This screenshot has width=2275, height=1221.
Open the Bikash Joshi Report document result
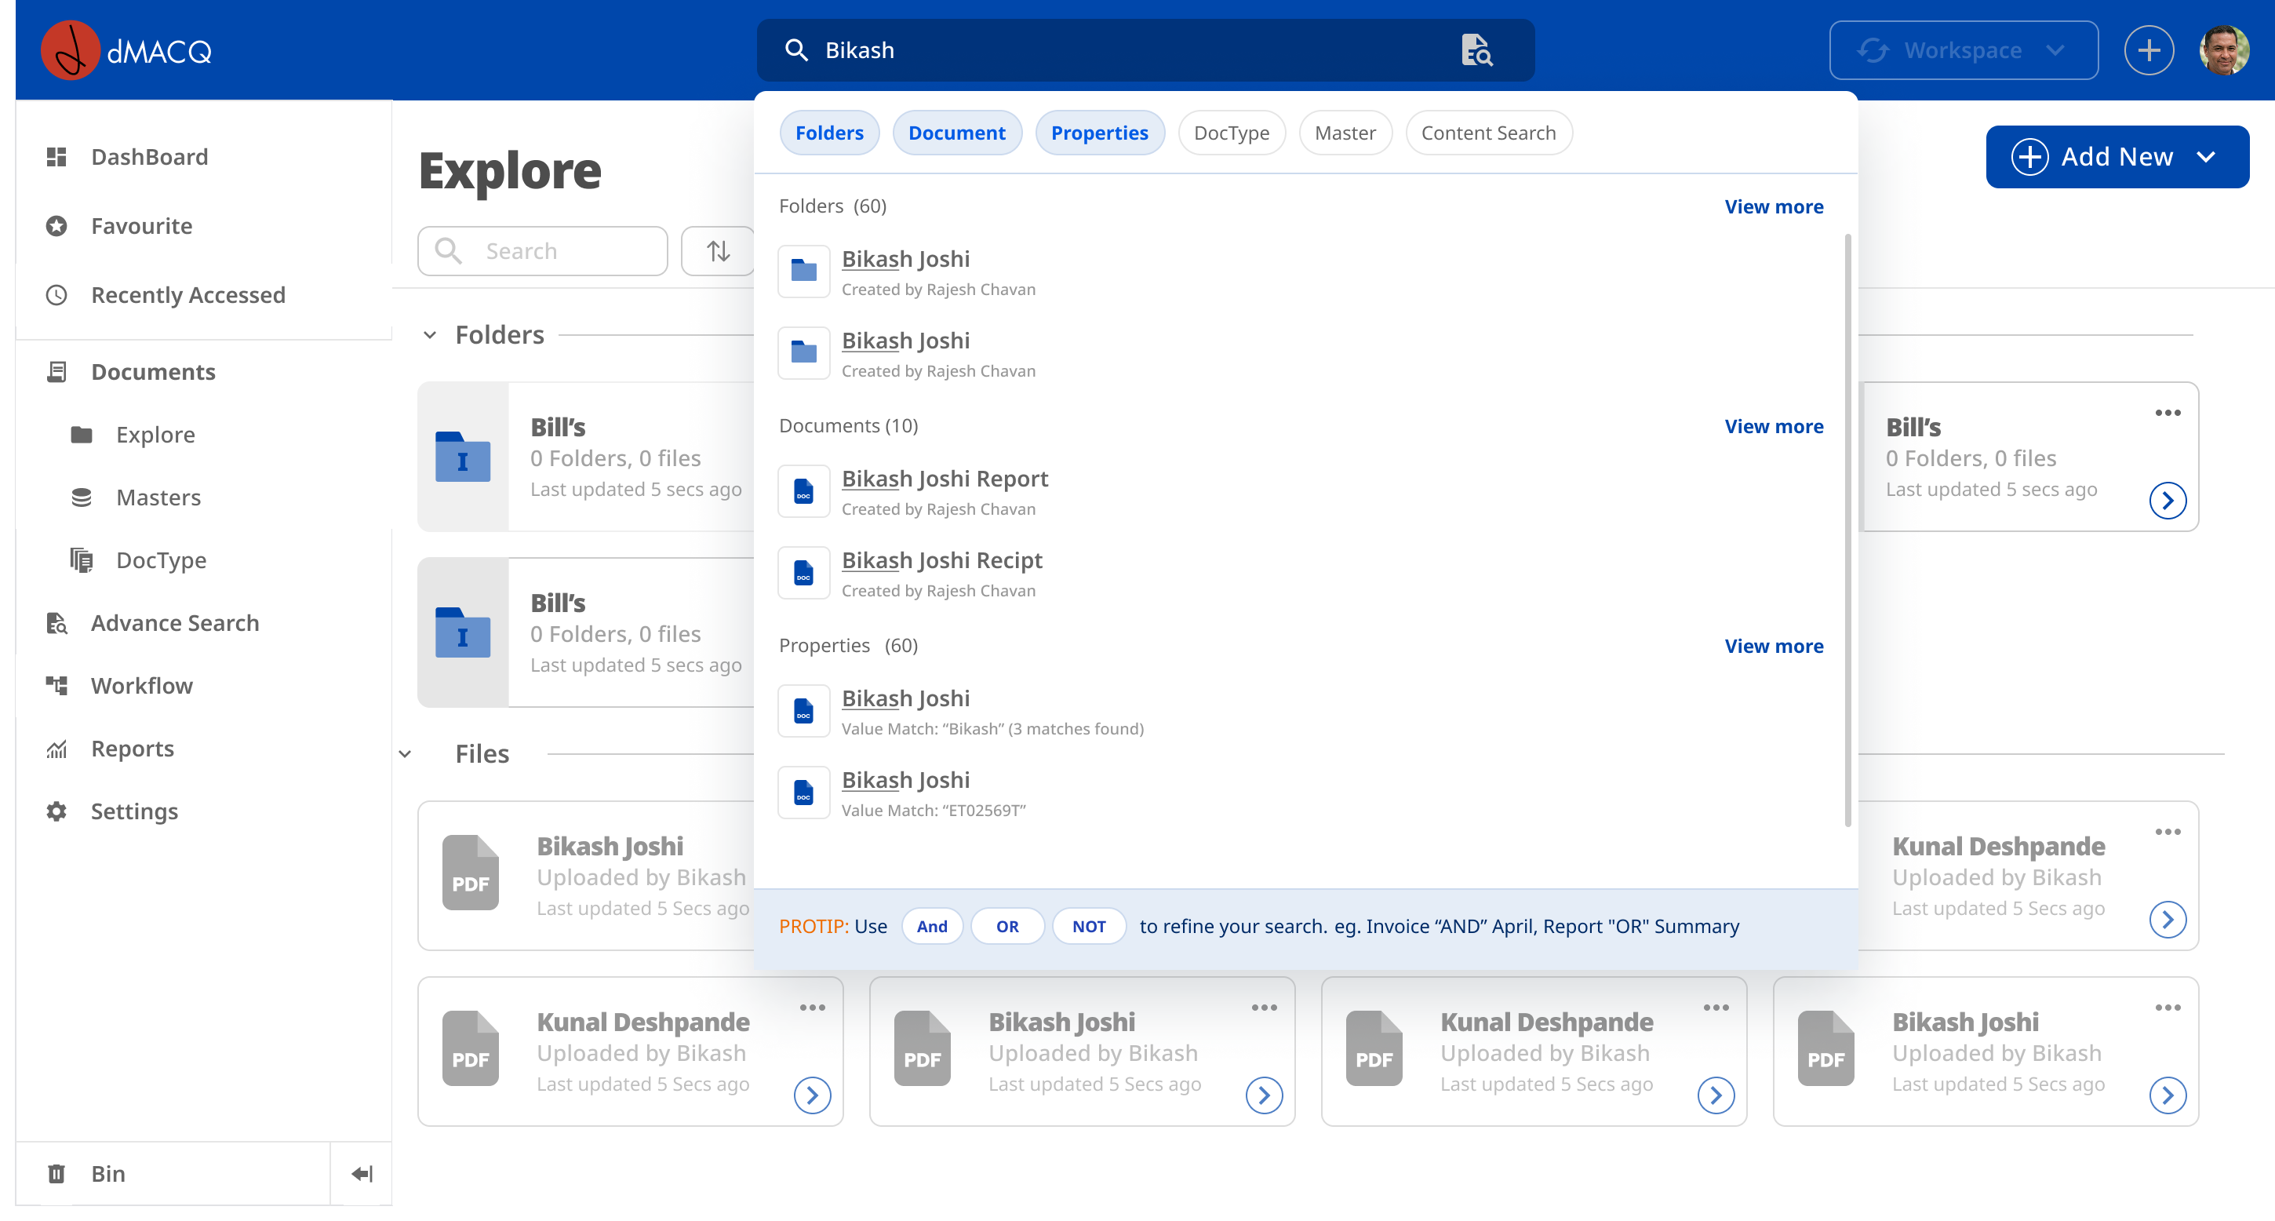click(944, 479)
